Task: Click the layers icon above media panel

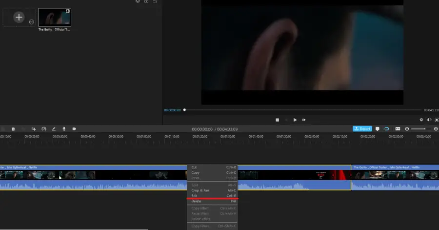Action: pos(138,1)
